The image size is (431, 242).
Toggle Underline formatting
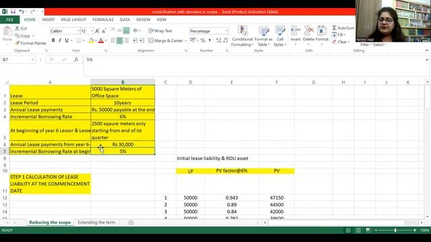point(67,40)
